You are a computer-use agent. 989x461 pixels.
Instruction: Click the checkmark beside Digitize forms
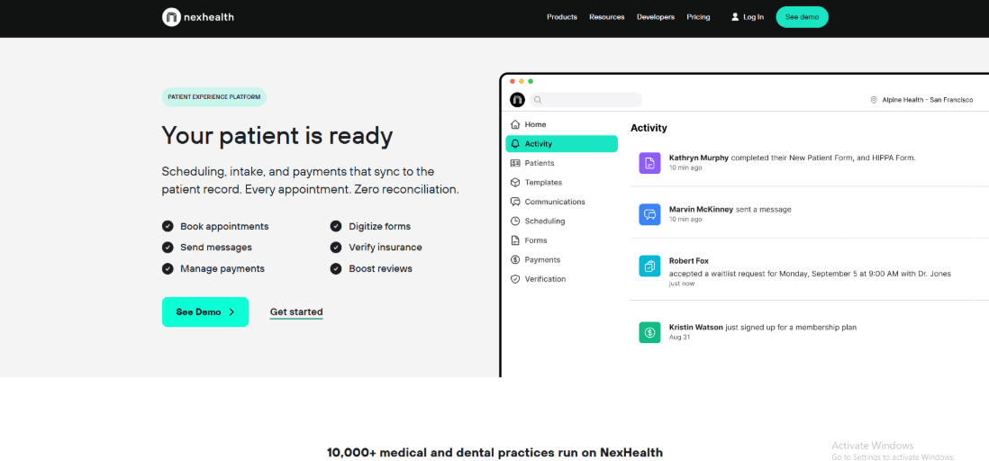[x=336, y=226]
